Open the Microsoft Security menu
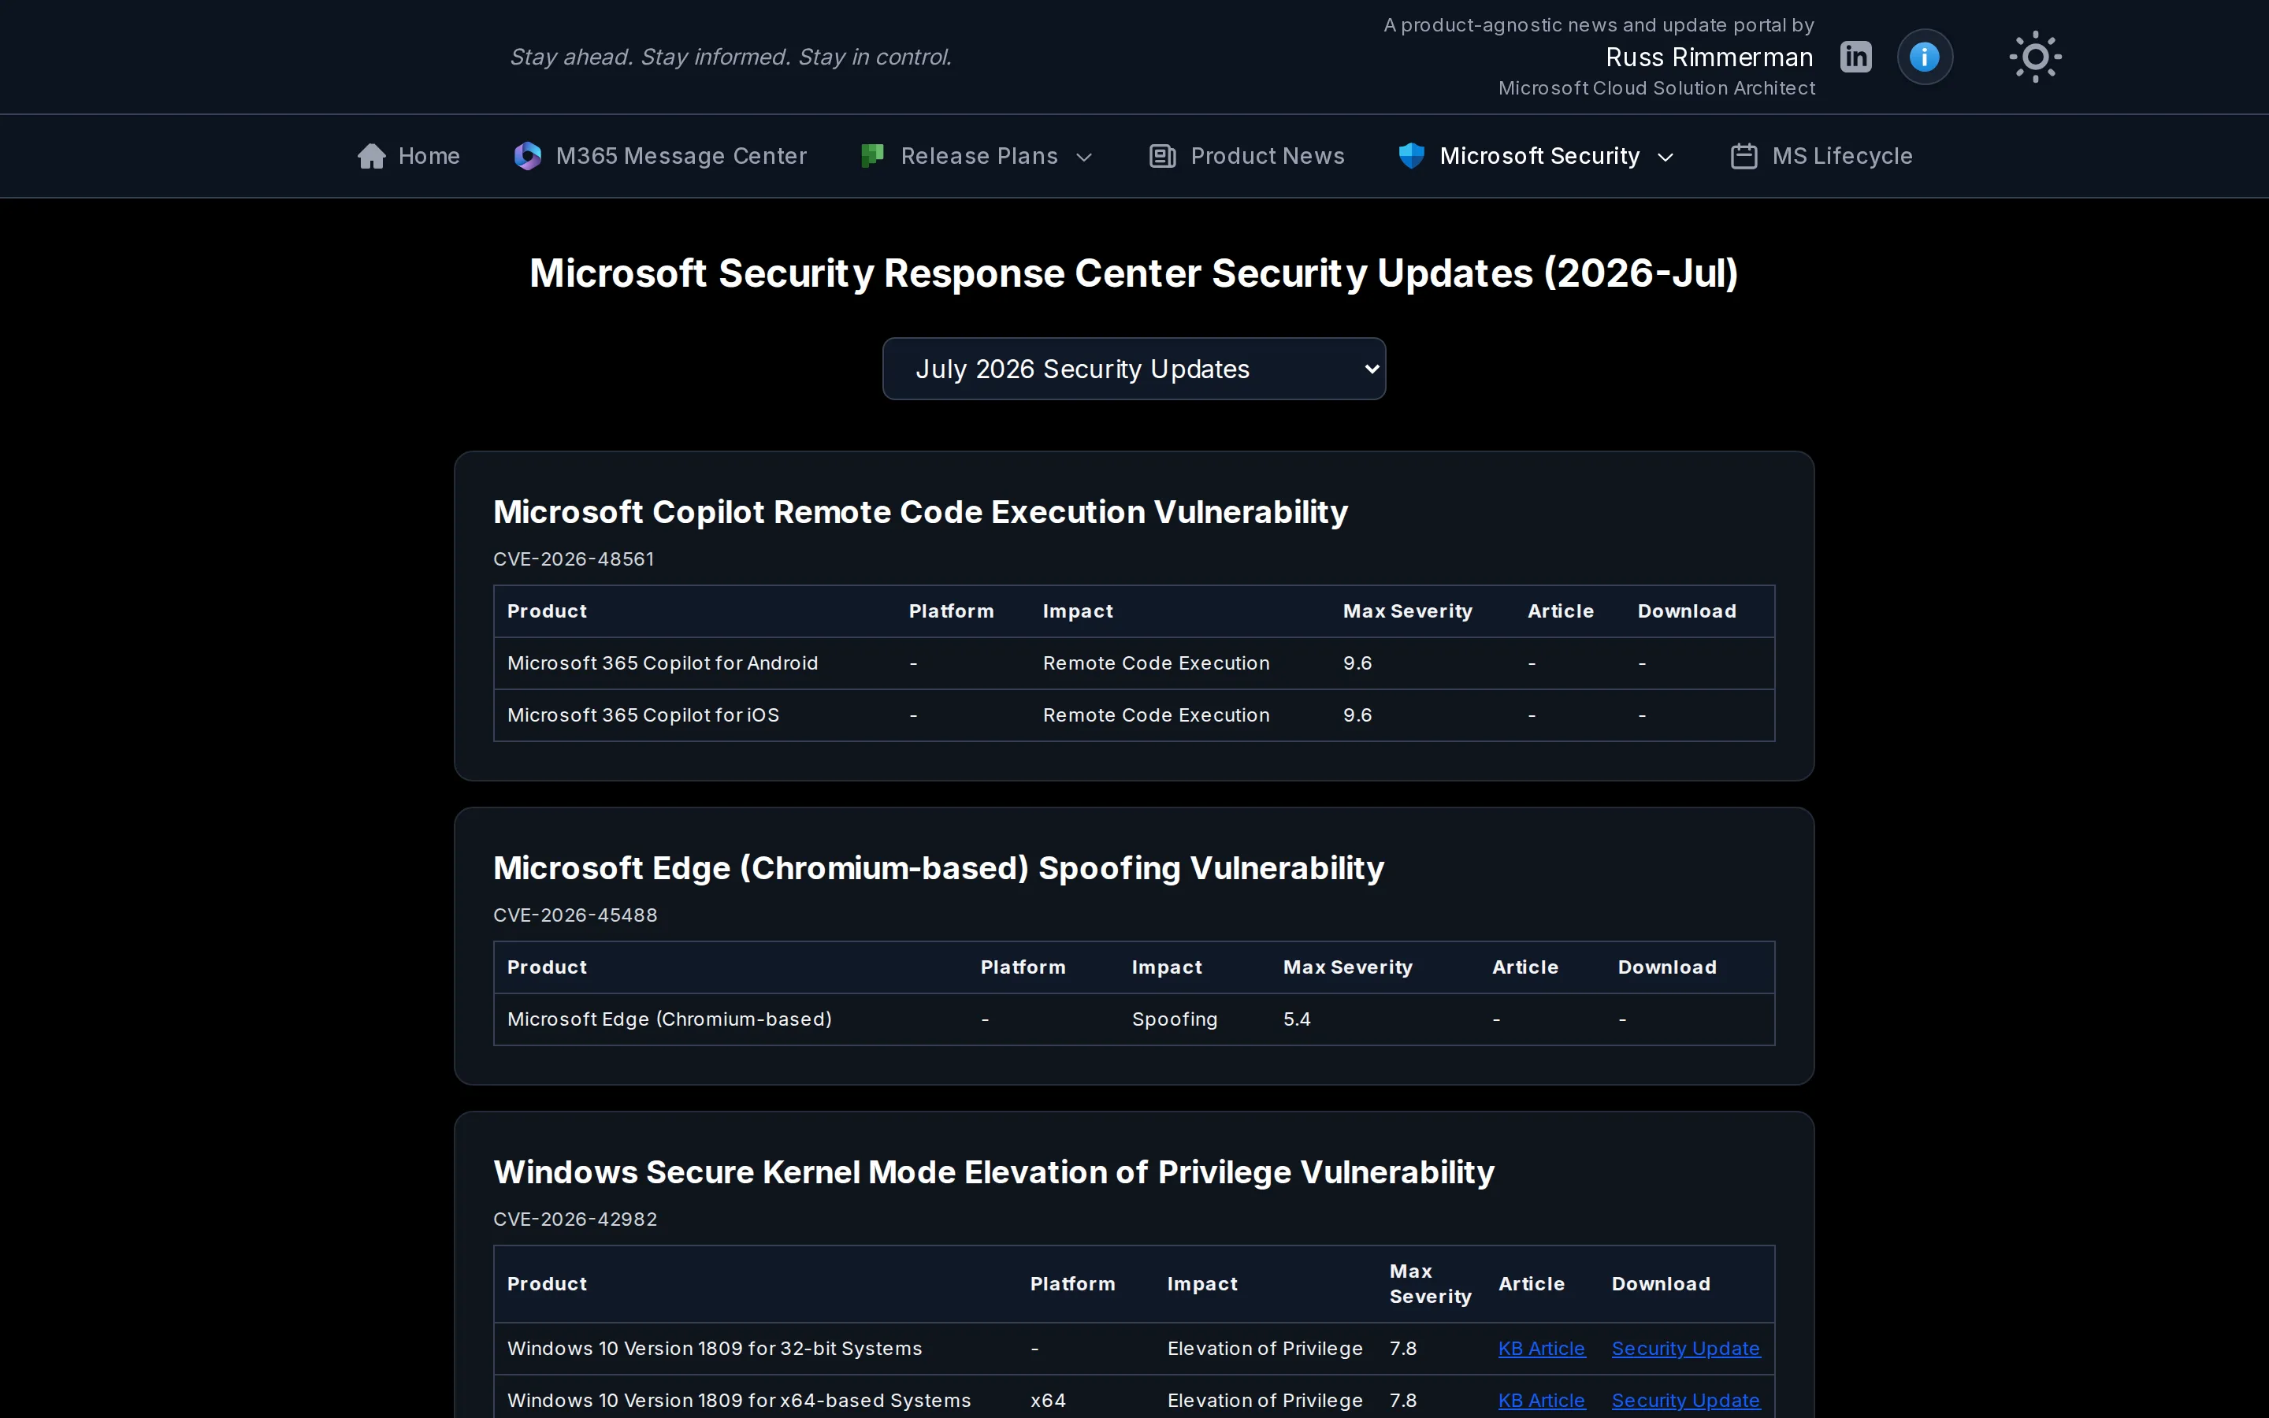This screenshot has height=1418, width=2269. pos(1537,156)
